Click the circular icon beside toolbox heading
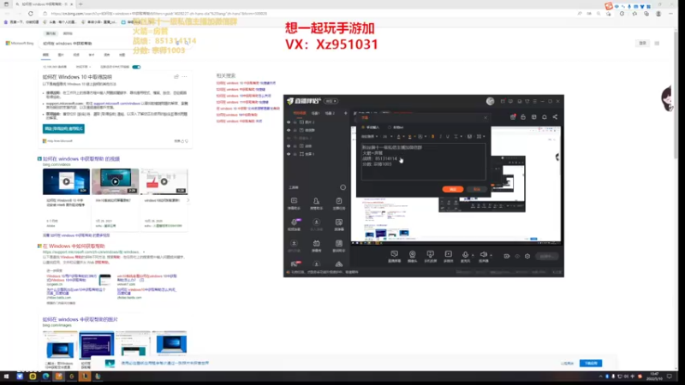 [x=343, y=187]
